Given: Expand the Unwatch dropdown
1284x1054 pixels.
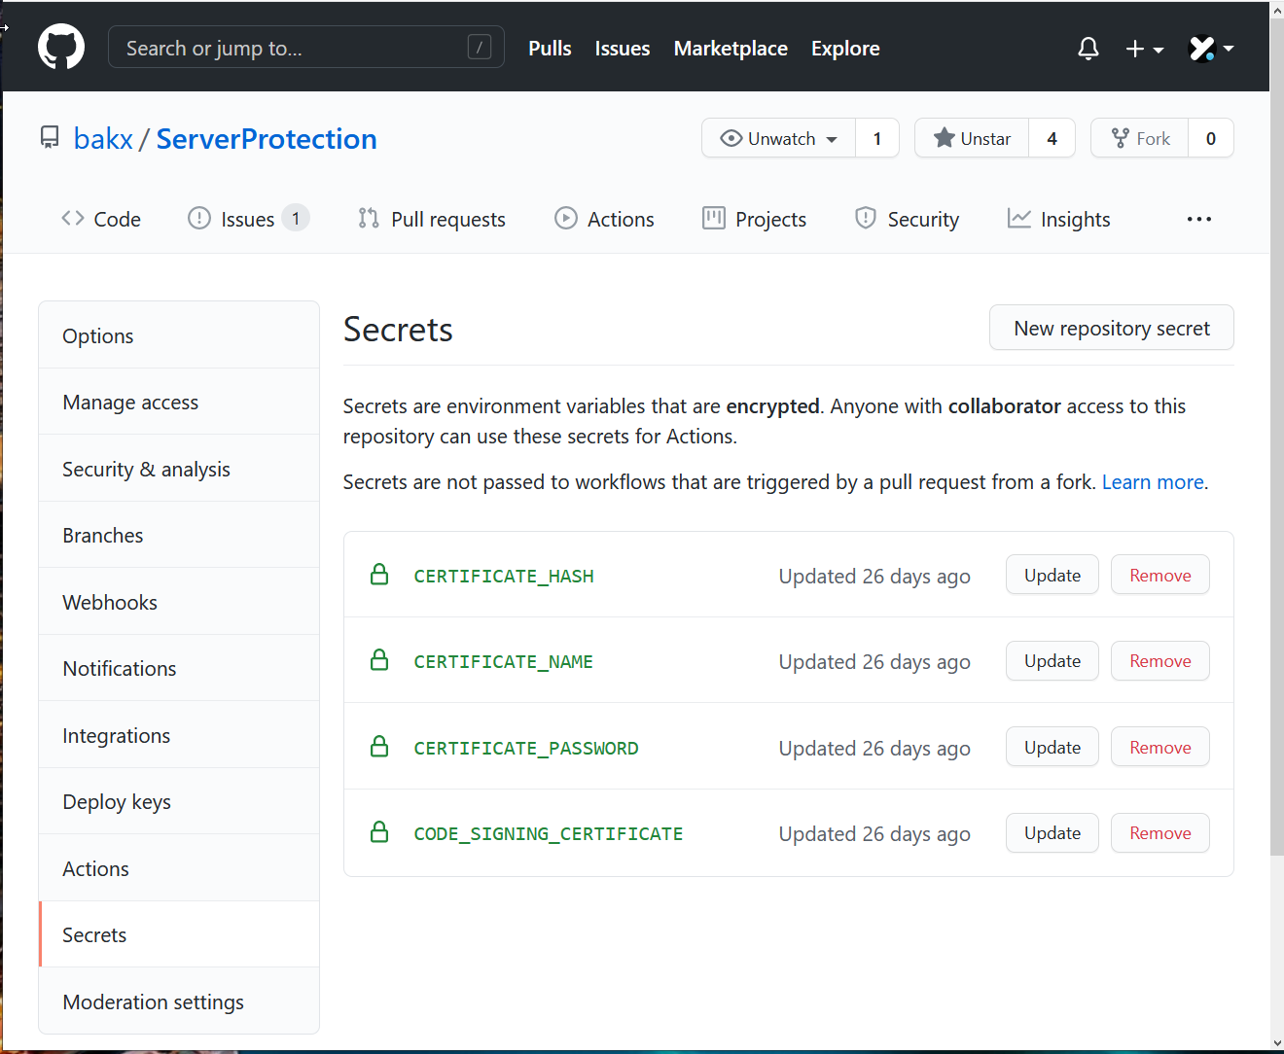Looking at the screenshot, I should click(x=778, y=138).
